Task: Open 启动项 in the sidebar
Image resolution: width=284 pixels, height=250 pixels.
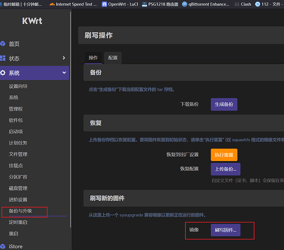Action: 16,131
